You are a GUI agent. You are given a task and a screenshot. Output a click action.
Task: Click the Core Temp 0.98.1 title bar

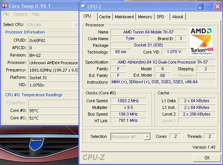click(x=40, y=6)
